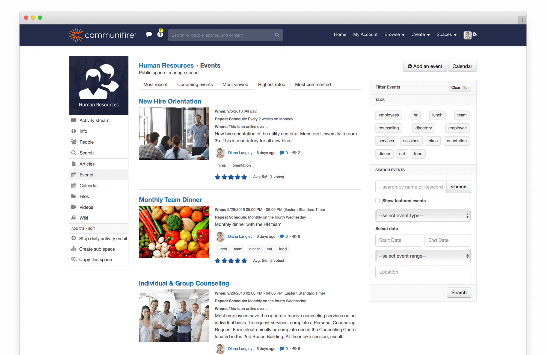The image size is (546, 355).
Task: Open the select event range dropdown
Action: click(423, 256)
